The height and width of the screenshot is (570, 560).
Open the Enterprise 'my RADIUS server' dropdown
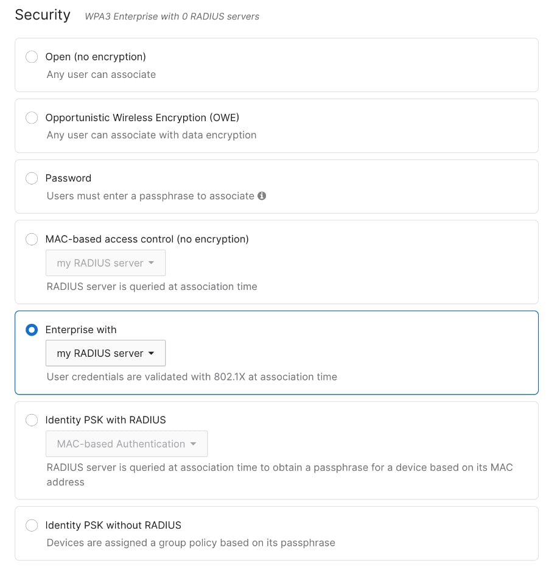coord(105,353)
